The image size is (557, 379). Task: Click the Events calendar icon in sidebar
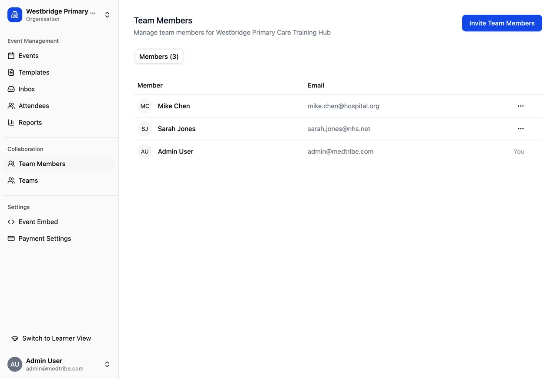tap(11, 56)
